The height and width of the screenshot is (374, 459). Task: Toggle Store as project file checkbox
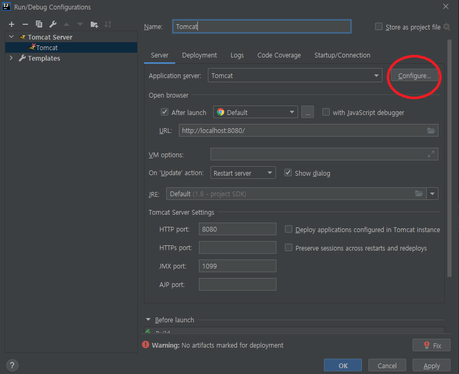378,26
